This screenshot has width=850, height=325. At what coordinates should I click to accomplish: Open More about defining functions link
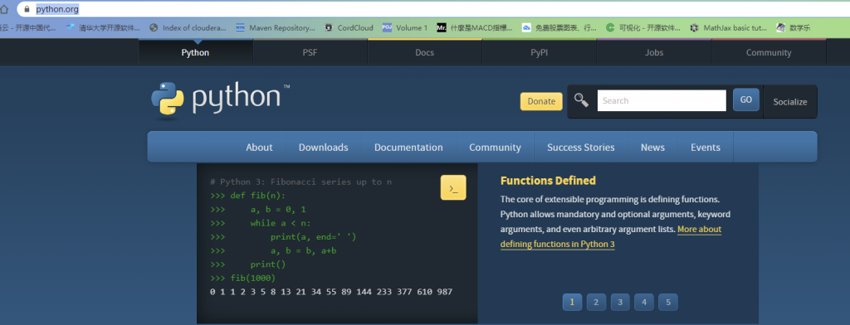(x=611, y=237)
